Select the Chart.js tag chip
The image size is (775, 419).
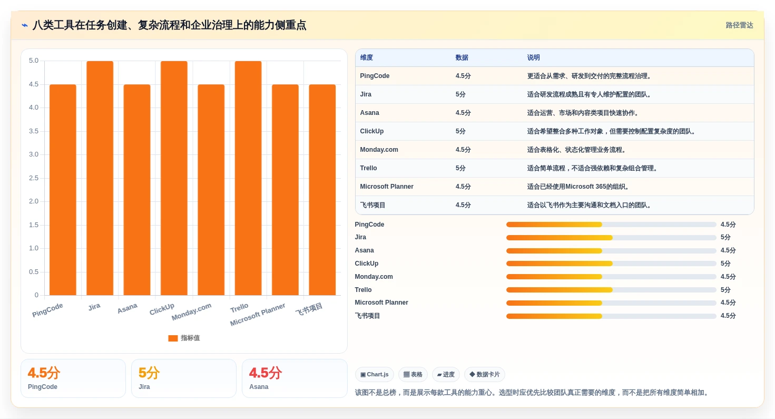click(x=375, y=375)
